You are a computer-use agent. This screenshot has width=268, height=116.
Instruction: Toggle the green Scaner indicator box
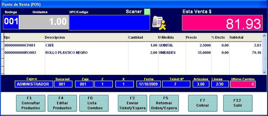(x=147, y=12)
